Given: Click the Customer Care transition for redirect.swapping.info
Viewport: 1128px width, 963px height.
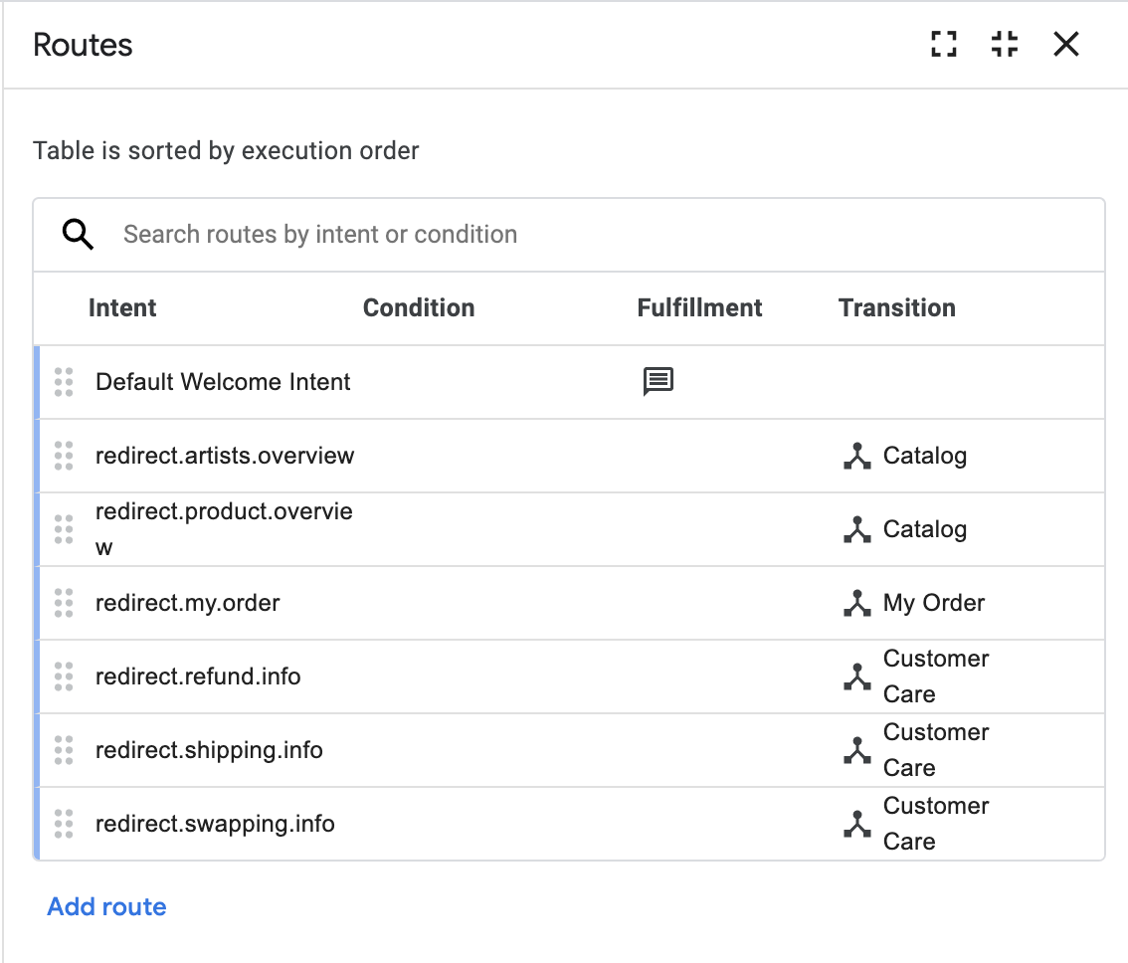Looking at the screenshot, I should [856, 824].
